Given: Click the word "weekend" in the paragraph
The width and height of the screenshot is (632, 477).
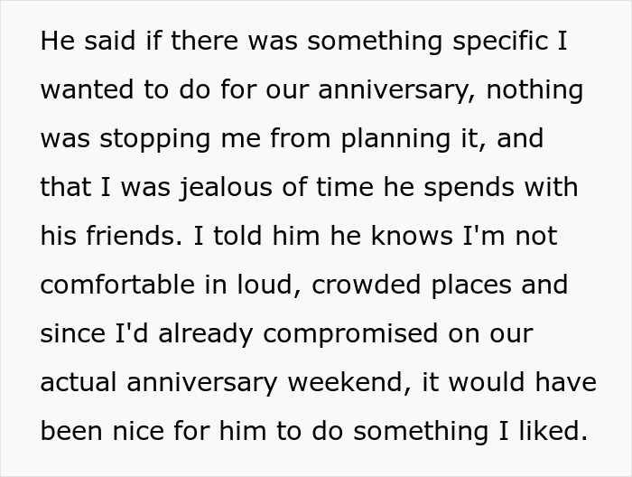Looking at the screenshot, I should (x=340, y=383).
